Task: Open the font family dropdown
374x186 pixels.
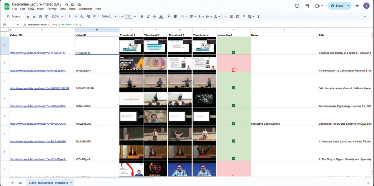Action: pos(109,17)
